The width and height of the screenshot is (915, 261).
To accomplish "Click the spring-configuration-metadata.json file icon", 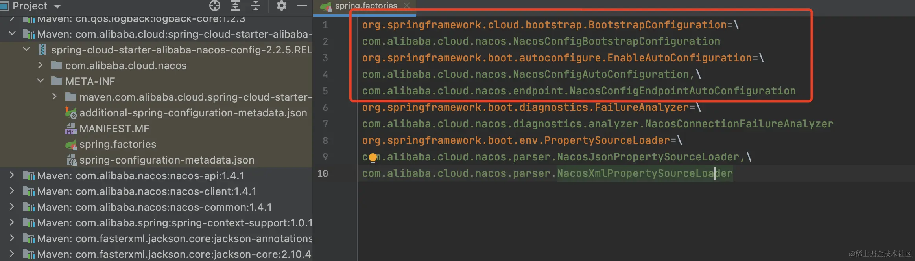I will (x=71, y=160).
